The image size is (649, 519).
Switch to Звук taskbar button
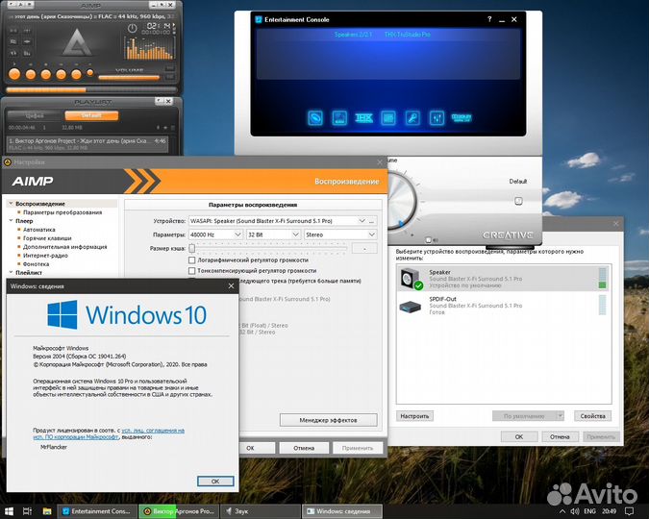tap(261, 511)
